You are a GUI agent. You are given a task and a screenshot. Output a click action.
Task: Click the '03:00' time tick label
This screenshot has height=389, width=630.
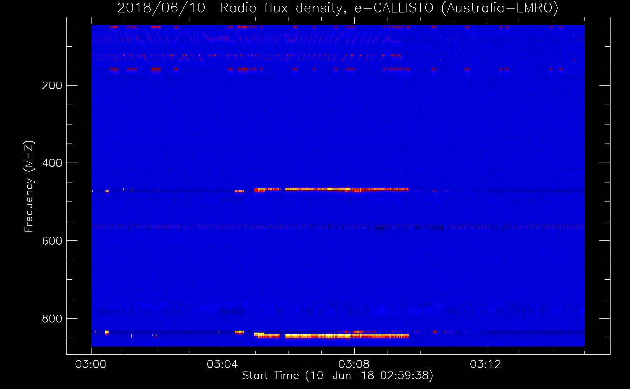click(91, 364)
